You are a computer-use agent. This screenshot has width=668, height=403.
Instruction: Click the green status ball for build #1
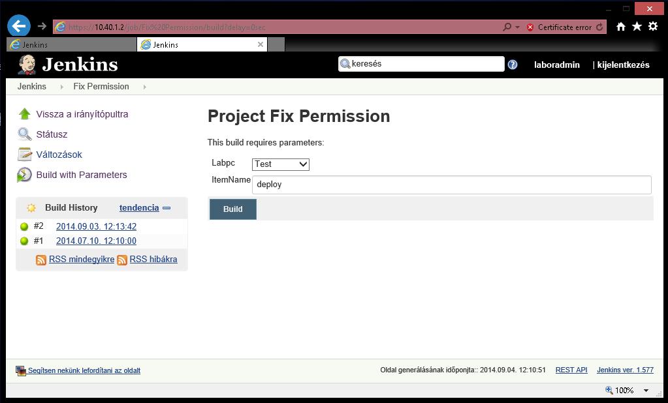[x=24, y=241]
